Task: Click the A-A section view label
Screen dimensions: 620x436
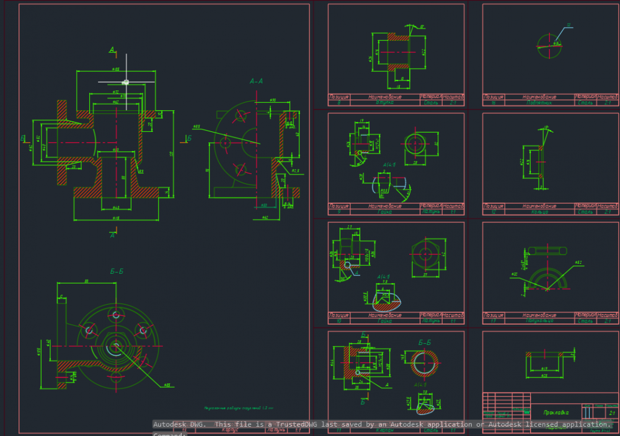Action: point(256,81)
